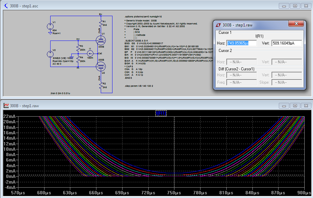
Task: Select resistor R1 at the top
Action: point(100,23)
